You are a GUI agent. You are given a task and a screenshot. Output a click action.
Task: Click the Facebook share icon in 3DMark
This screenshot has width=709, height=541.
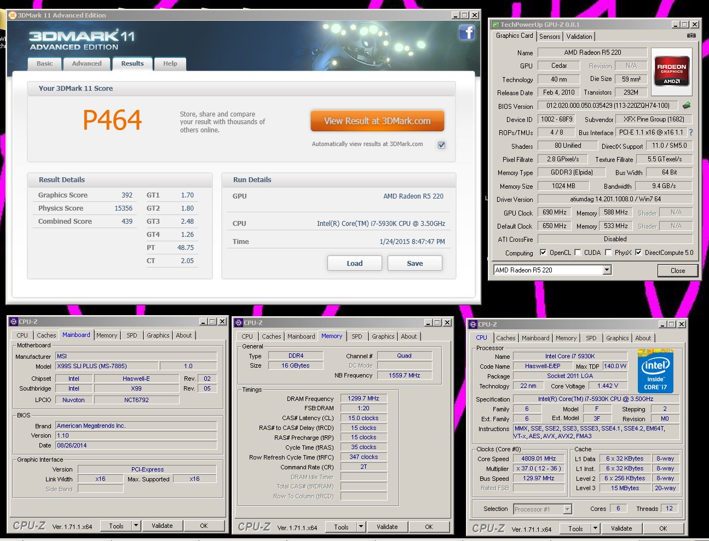point(466,33)
